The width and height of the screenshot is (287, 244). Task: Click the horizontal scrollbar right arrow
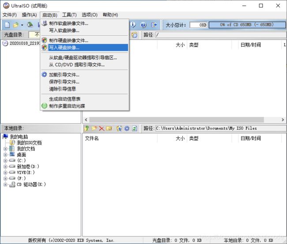pyautogui.click(x=283, y=120)
